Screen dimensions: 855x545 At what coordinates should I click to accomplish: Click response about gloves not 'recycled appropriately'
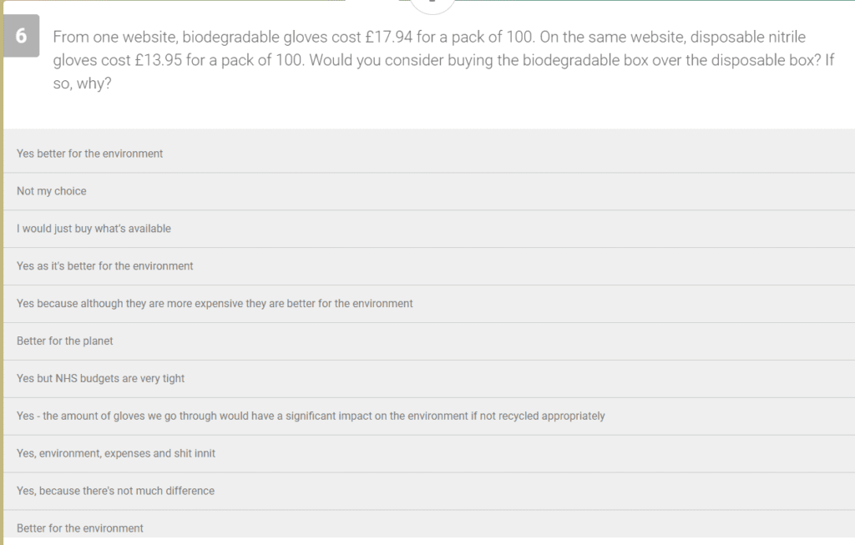click(429, 416)
